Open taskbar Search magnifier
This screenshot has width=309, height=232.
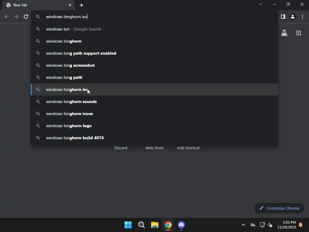pos(141,225)
